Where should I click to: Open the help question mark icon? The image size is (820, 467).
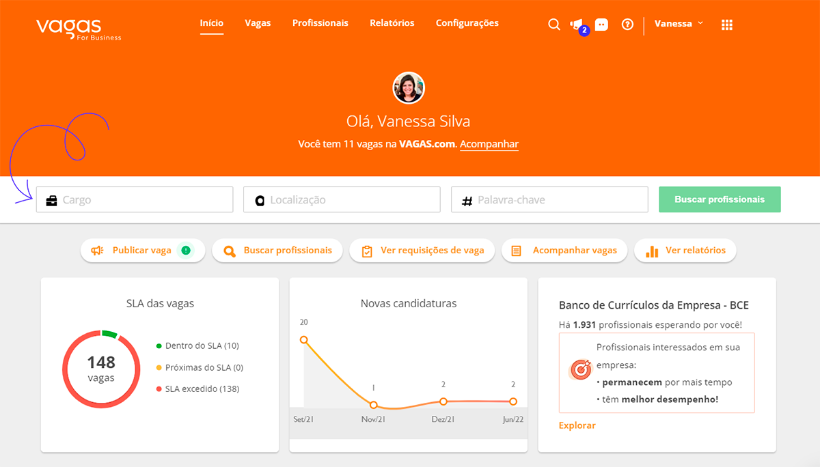click(627, 24)
